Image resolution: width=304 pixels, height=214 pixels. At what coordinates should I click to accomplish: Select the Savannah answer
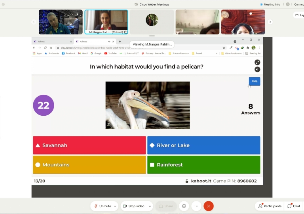89,145
